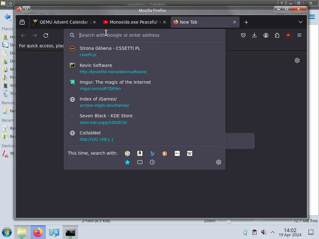Go forward one page in Firefox
319x239 pixels.
pyautogui.click(x=35, y=35)
